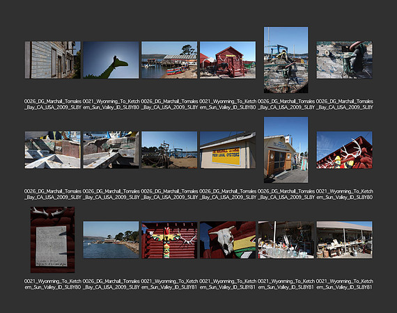Viewport: 397px width, 313px height.
Task: Click caption under the boatyard crane photo
Action: (169, 194)
